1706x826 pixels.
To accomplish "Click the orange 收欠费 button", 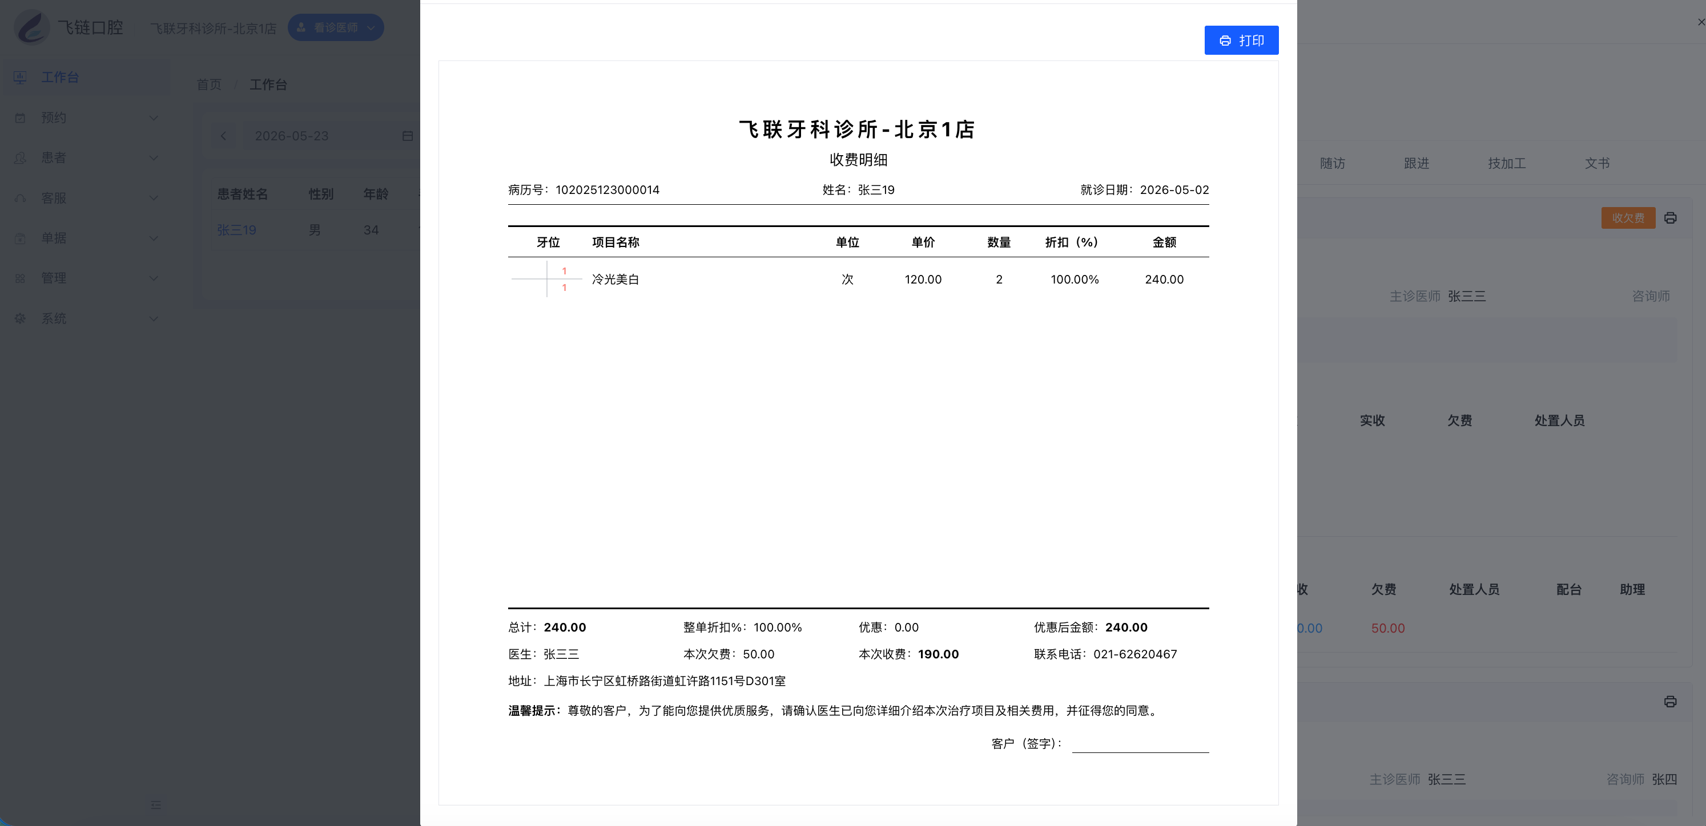I will [x=1628, y=218].
